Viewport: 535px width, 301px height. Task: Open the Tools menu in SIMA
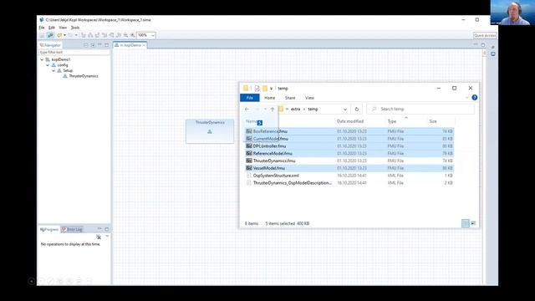[x=75, y=28]
